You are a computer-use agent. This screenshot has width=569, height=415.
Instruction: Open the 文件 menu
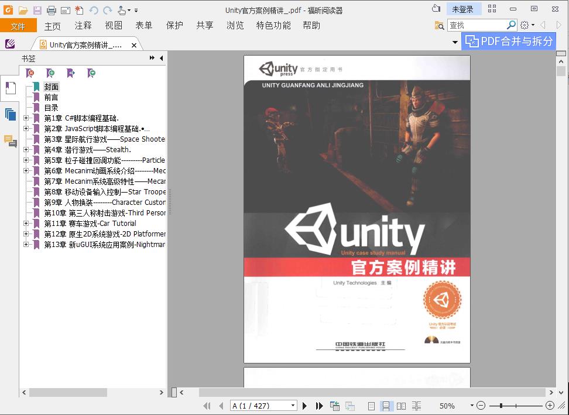click(18, 26)
